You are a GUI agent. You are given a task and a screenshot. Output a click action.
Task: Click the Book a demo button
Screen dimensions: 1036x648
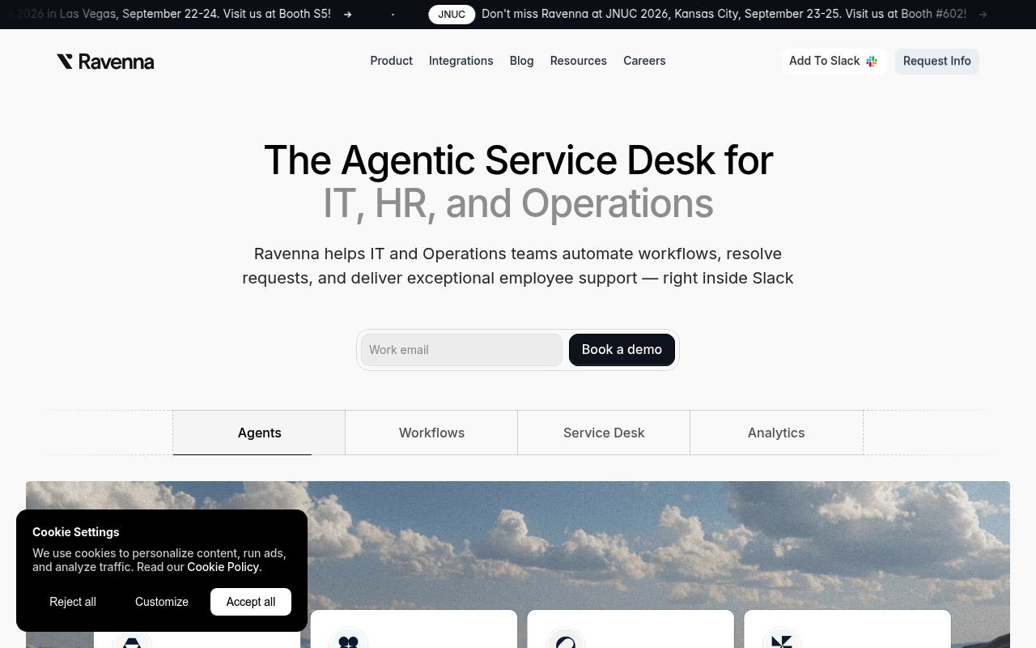622,350
